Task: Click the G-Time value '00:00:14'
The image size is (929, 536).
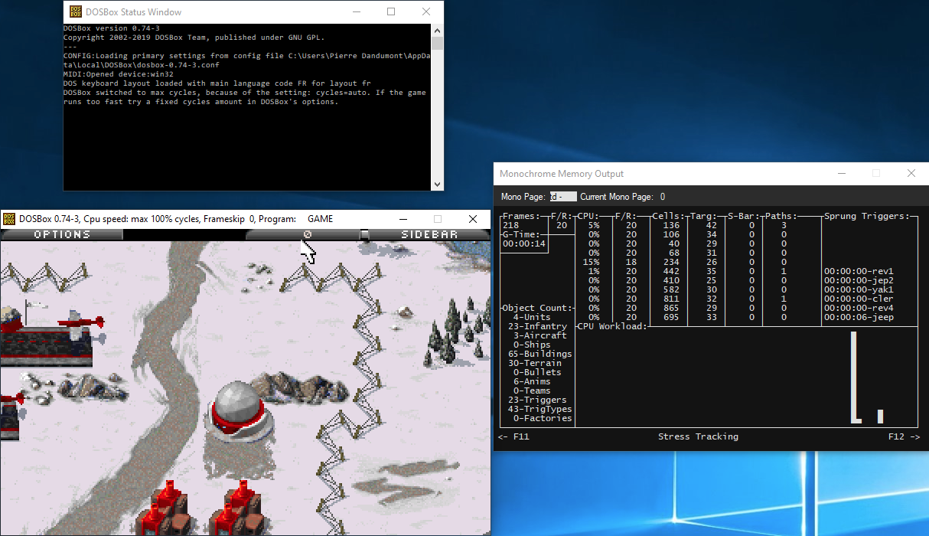Action: pos(524,243)
